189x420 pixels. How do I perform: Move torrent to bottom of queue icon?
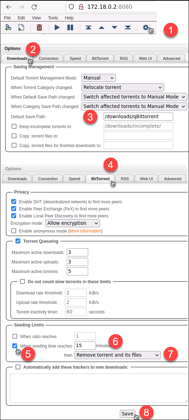pos(128,27)
